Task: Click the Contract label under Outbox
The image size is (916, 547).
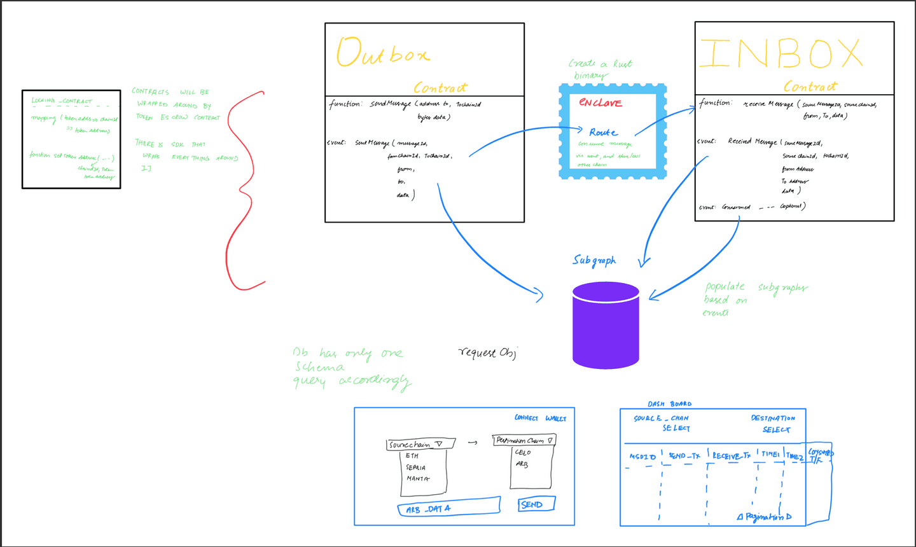Action: point(440,88)
